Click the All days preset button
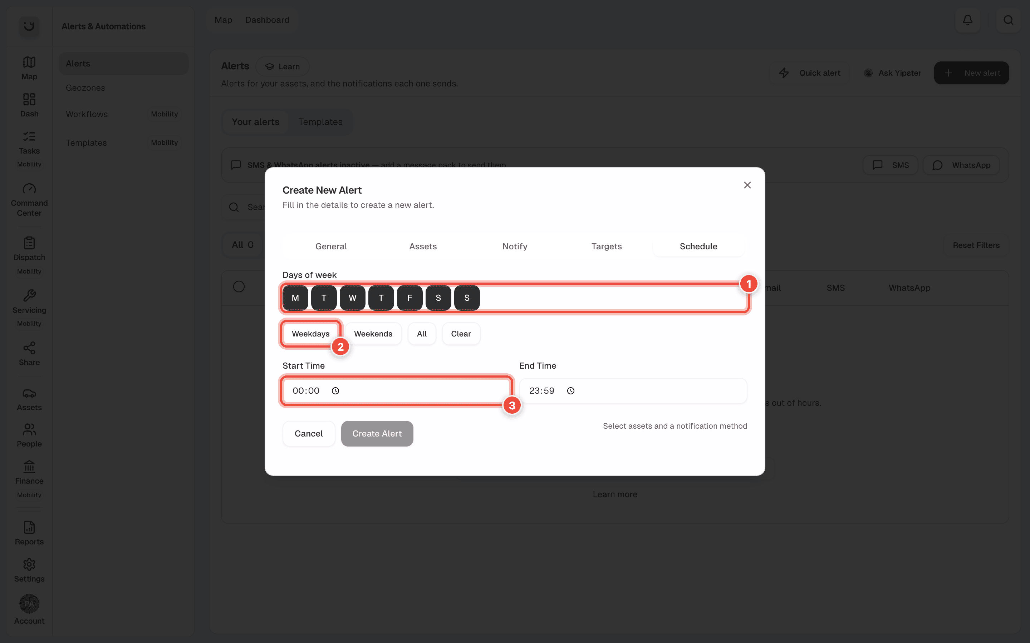The image size is (1030, 643). pyautogui.click(x=422, y=334)
